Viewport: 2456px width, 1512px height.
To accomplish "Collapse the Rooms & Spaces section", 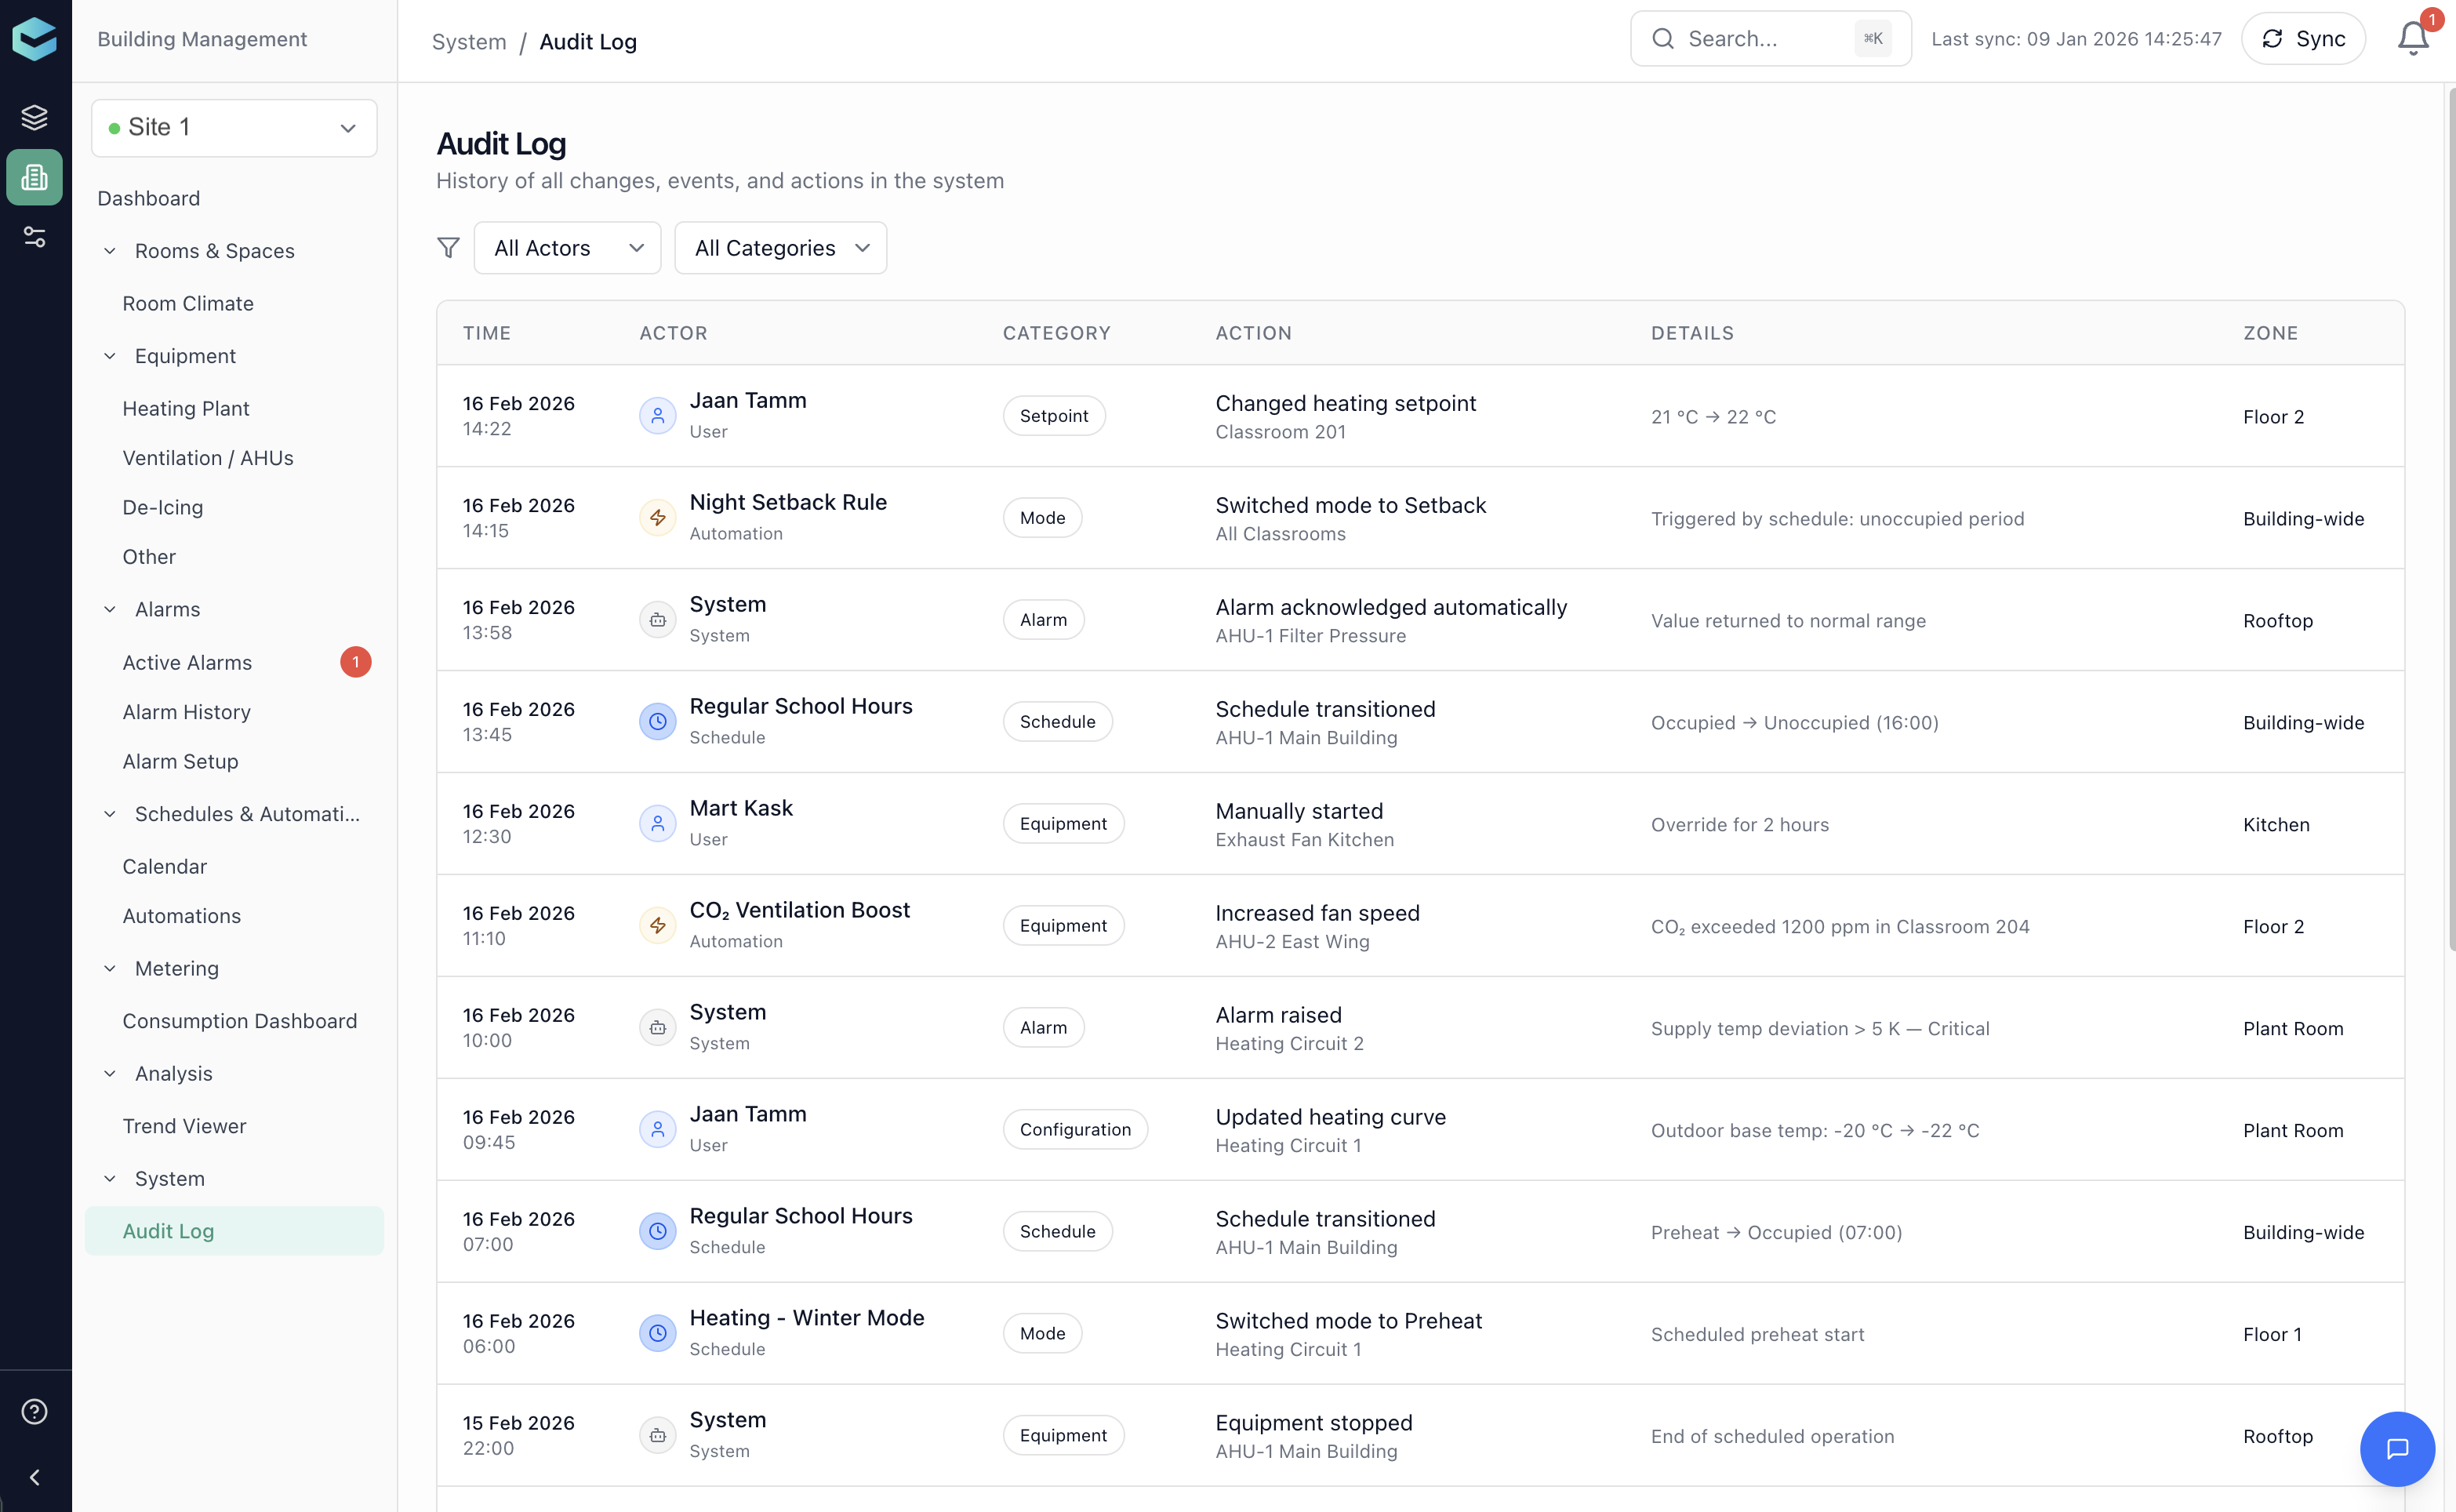I will 110,251.
